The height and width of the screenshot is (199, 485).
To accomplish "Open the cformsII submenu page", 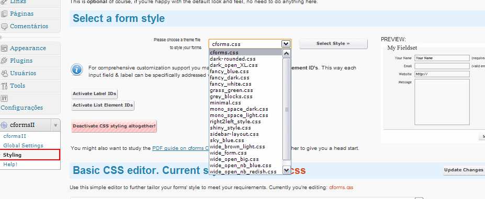I will click(15, 136).
